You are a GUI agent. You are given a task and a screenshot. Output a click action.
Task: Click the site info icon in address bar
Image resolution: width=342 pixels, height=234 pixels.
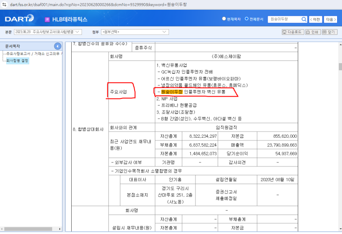(x=4, y=4)
